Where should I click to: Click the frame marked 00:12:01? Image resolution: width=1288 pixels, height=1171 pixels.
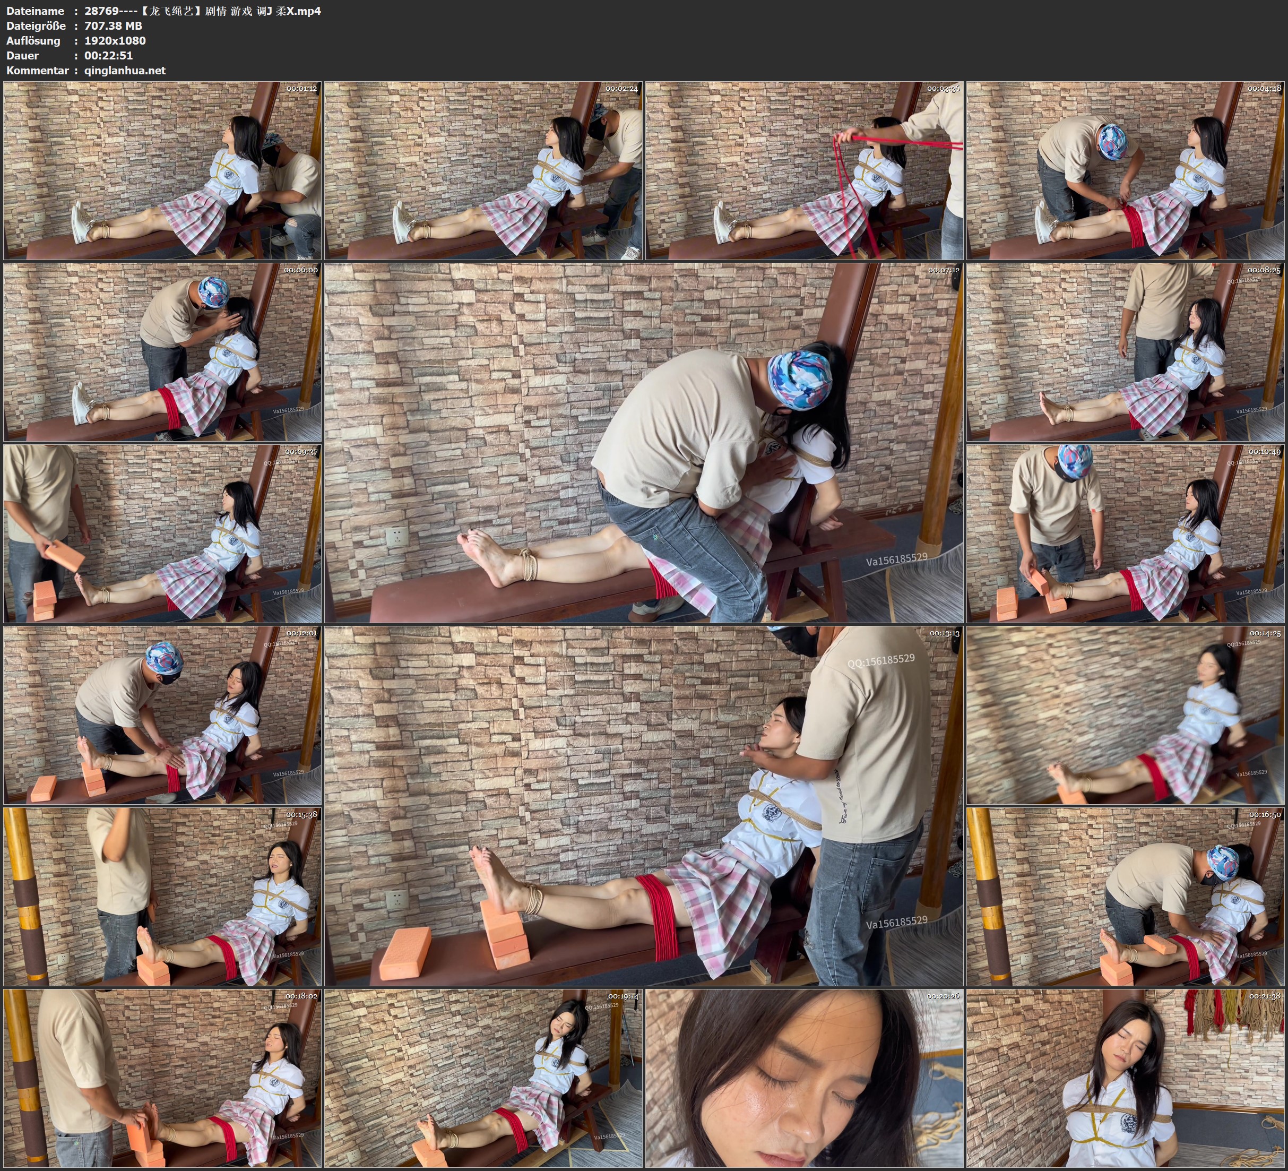point(162,714)
